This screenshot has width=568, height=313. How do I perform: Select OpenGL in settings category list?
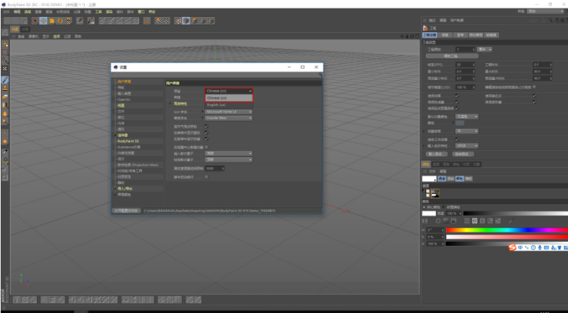point(124,99)
